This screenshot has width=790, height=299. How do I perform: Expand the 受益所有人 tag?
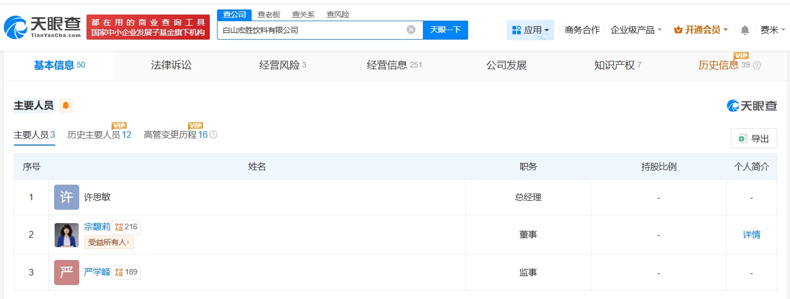(x=109, y=243)
